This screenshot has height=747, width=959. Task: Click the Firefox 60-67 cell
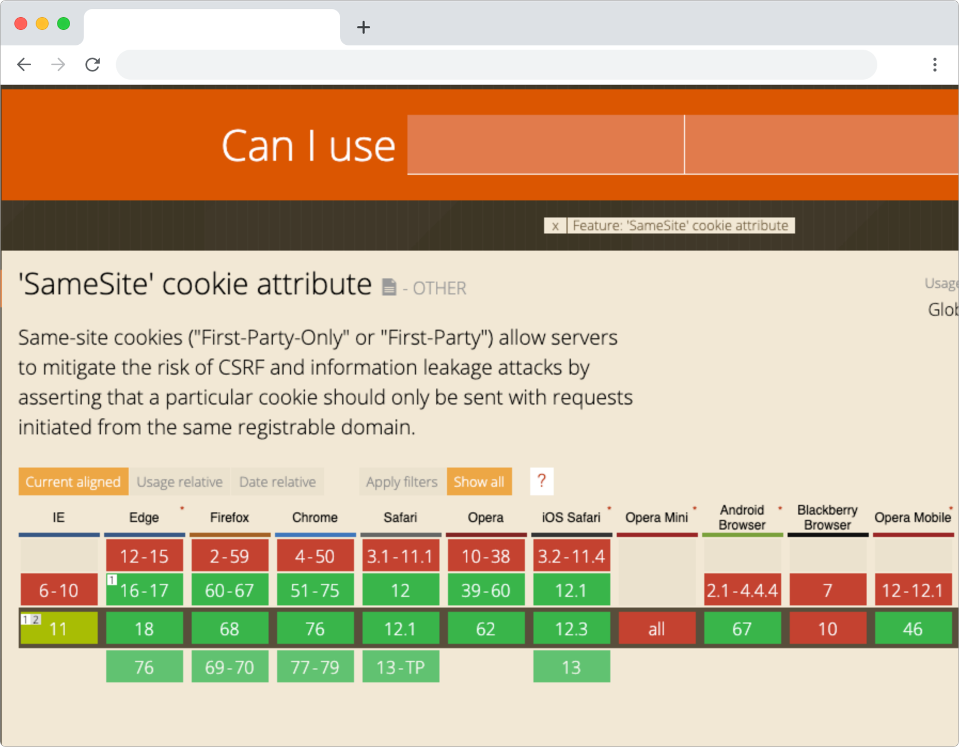pos(230,590)
